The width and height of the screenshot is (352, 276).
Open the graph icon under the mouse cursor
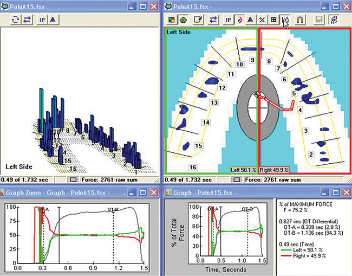click(x=284, y=20)
